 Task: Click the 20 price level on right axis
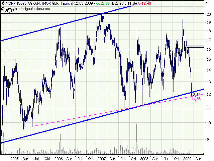tap(208, 14)
